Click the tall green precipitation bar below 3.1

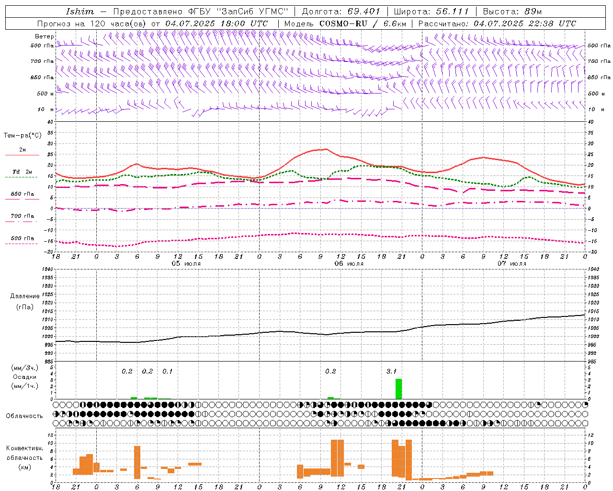[x=398, y=389]
